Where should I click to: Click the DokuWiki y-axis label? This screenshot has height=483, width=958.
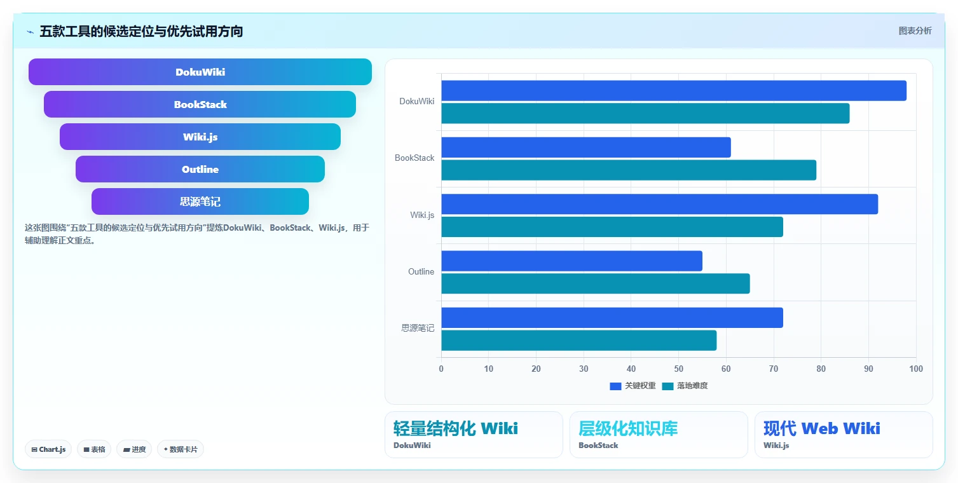coord(417,101)
